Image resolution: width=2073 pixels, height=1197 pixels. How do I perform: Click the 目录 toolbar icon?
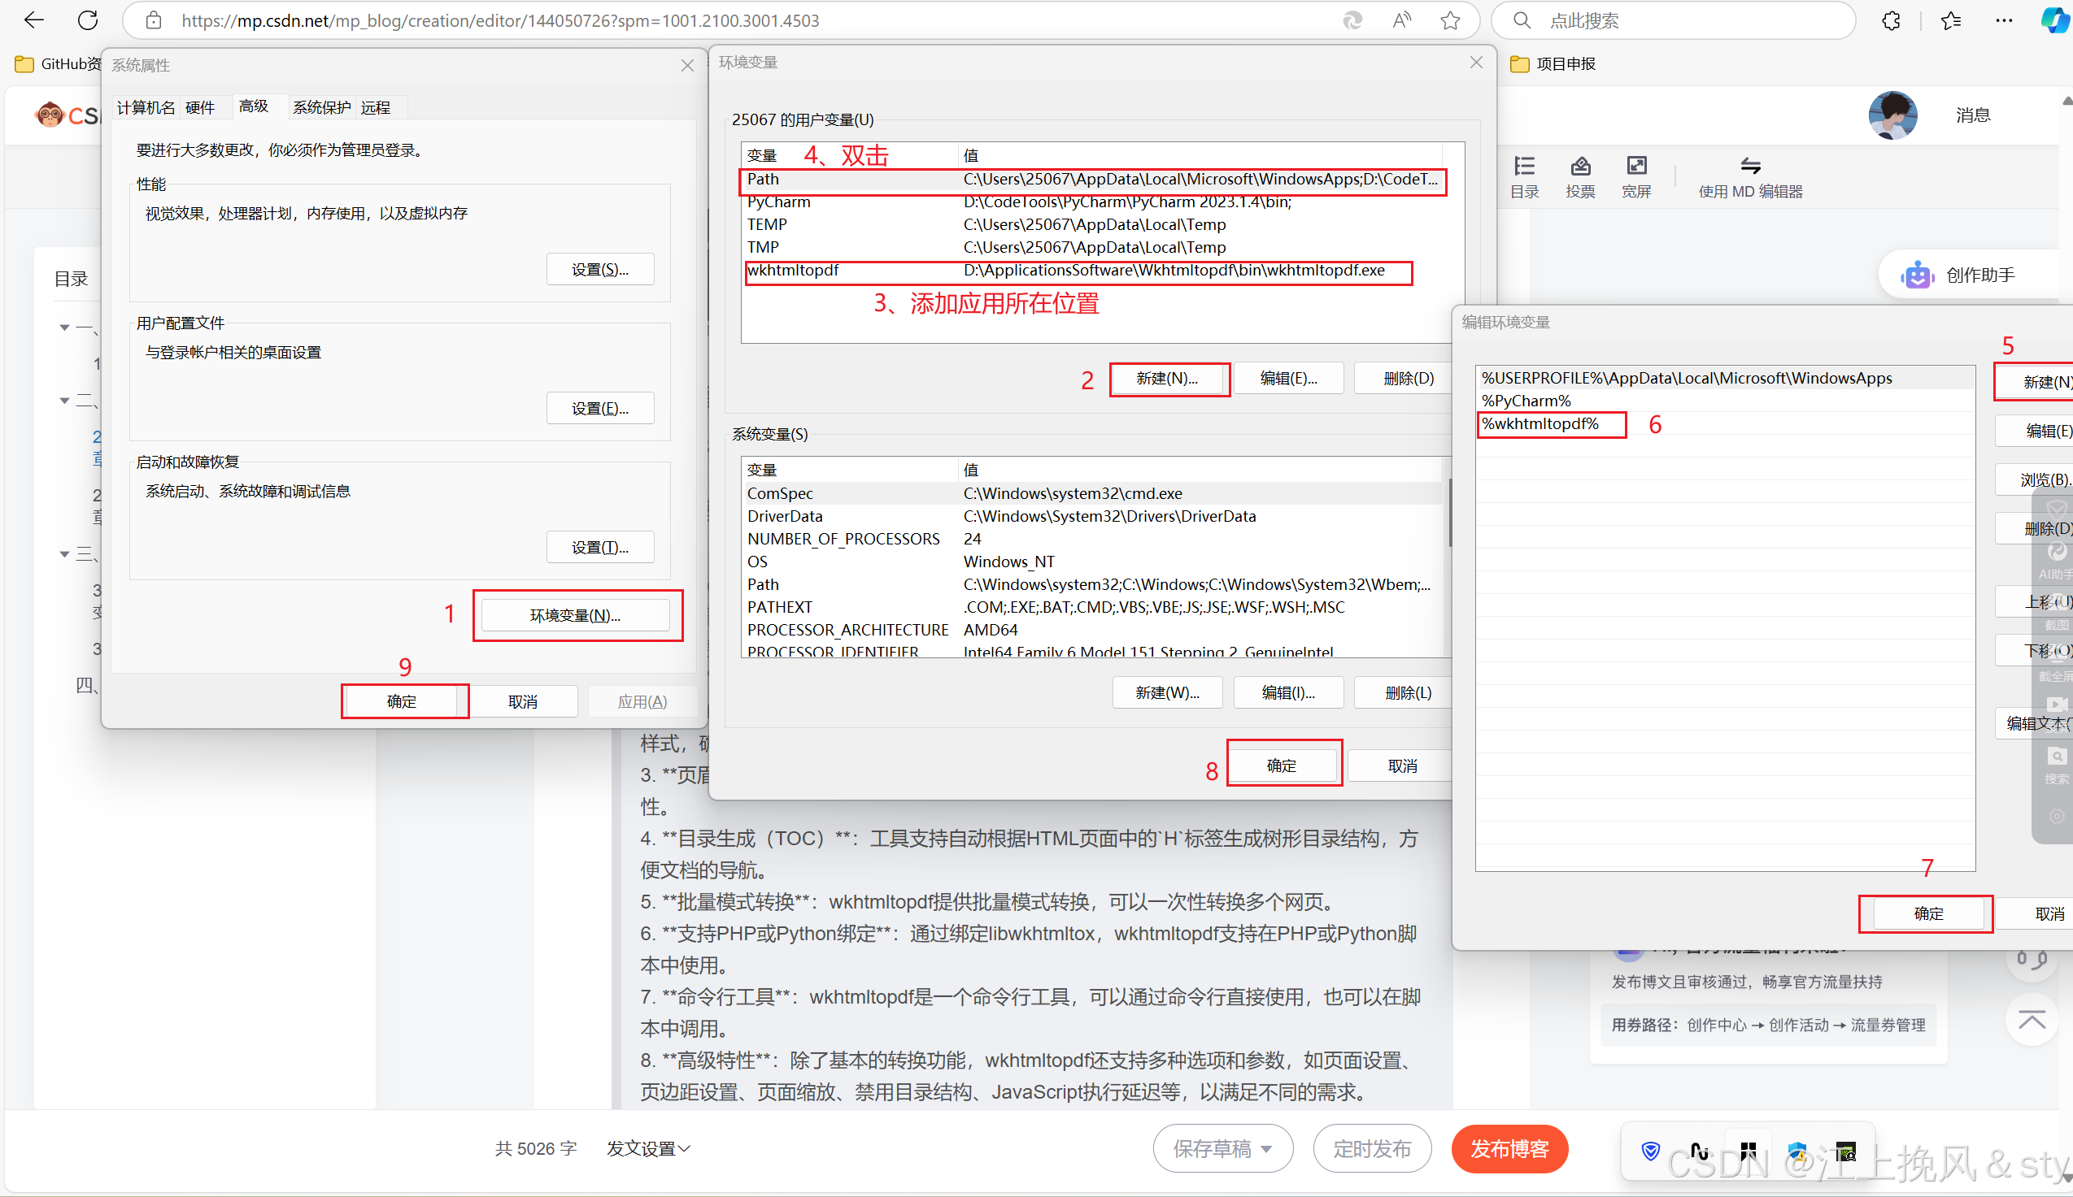1524,177
